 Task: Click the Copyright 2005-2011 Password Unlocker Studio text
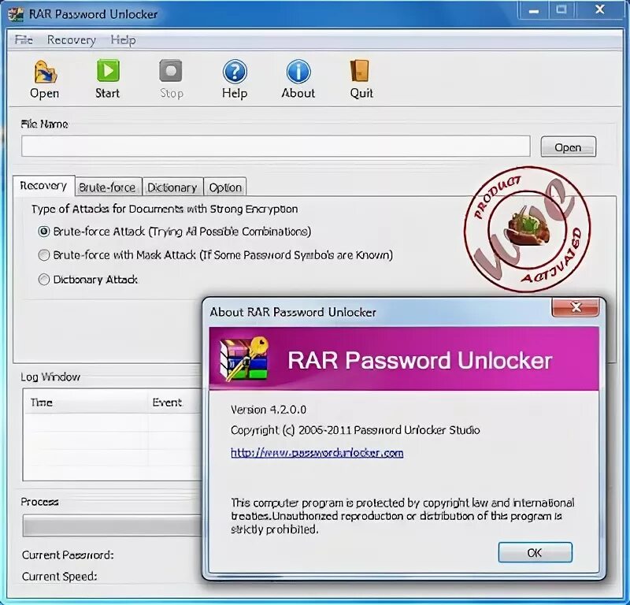[x=355, y=431]
